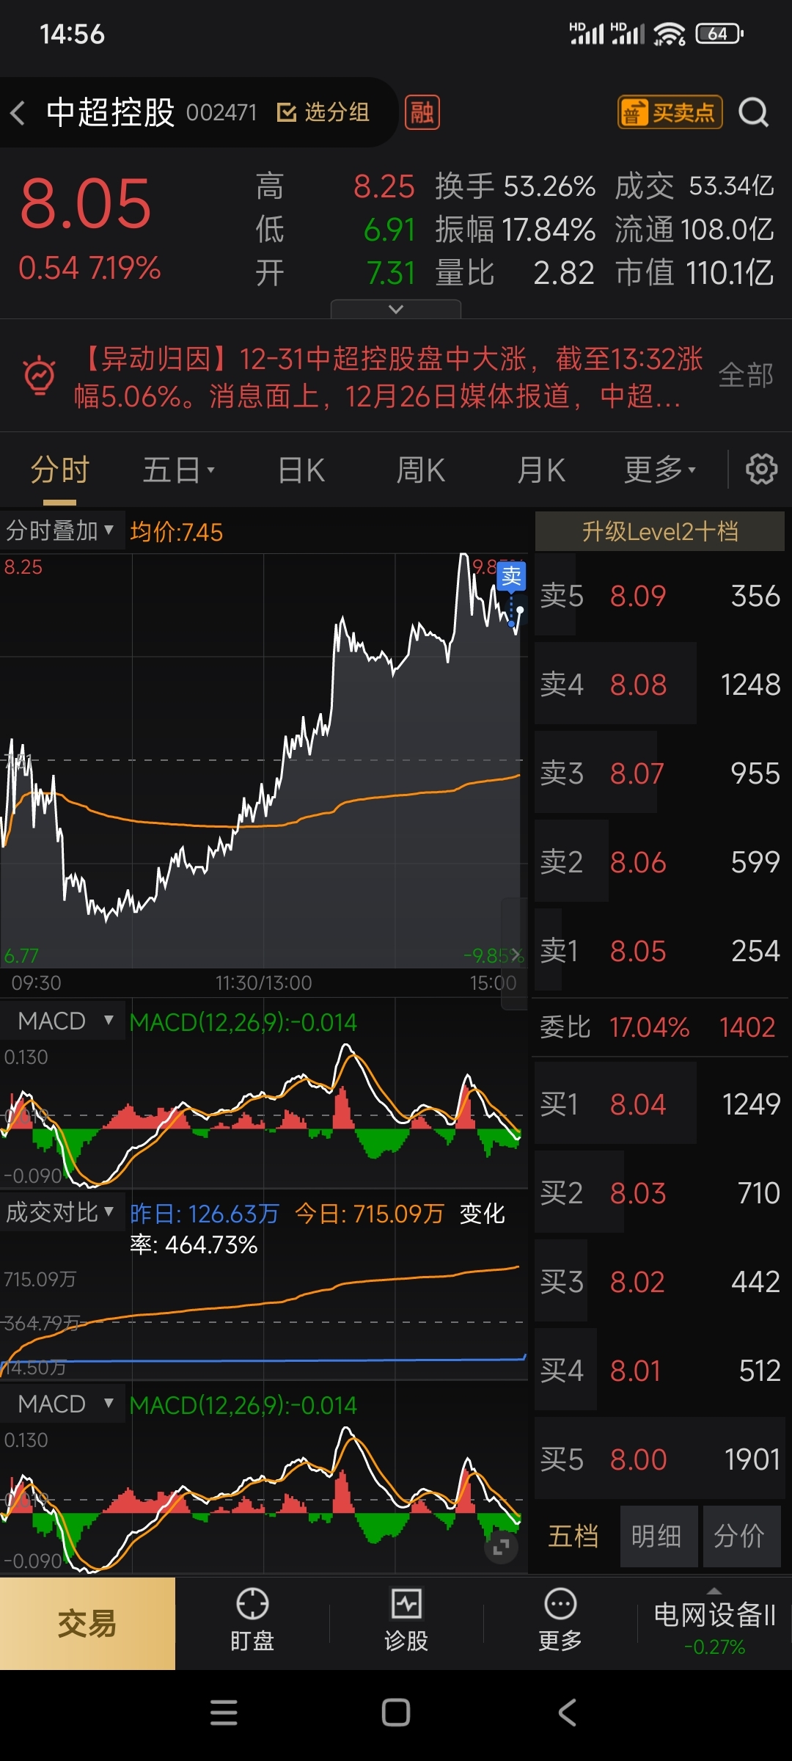792x1761 pixels.
Task: Open 盯盘 watch monitor icon
Action: pos(252,1619)
